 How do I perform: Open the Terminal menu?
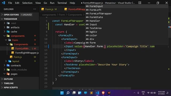pos(62,3)
